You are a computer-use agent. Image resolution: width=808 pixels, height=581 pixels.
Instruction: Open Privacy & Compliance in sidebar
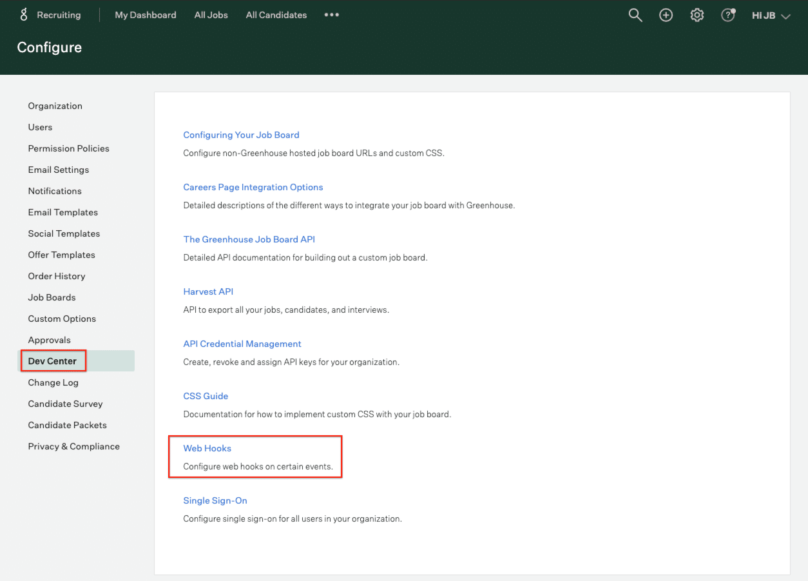[74, 446]
